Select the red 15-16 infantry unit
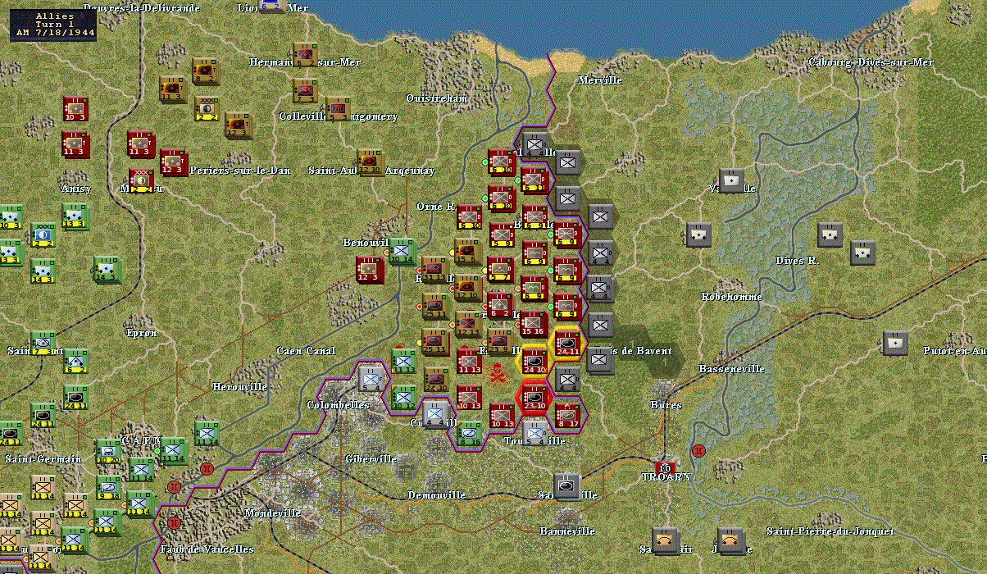Image resolution: width=987 pixels, height=574 pixels. (x=533, y=324)
